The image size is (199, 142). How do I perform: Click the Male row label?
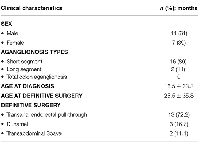[12, 33]
